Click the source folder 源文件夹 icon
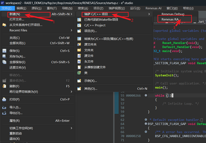This screenshot has height=143, width=206. 79,44
